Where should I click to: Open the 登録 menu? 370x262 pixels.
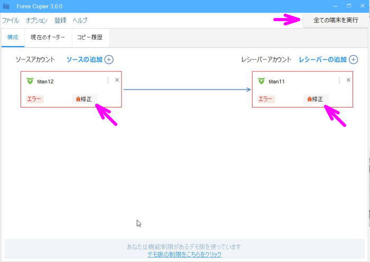[x=60, y=20]
